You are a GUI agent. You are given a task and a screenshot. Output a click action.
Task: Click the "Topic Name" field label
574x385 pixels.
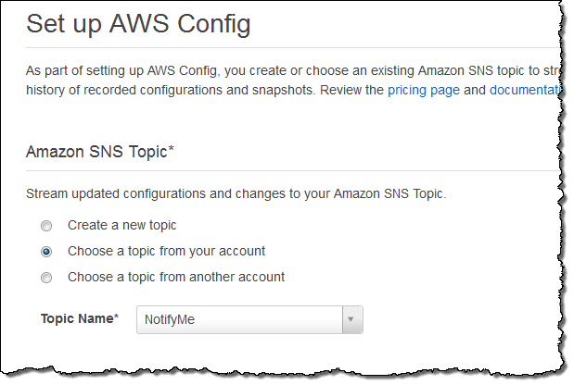tap(76, 318)
